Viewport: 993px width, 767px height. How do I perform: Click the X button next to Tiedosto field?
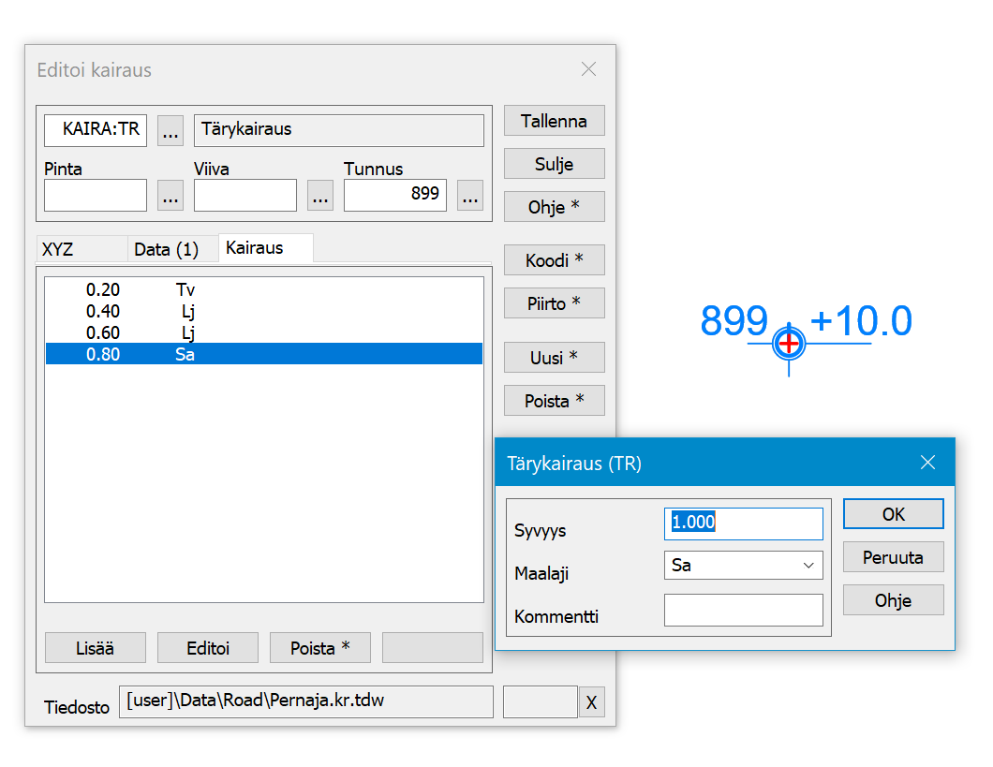click(x=591, y=702)
